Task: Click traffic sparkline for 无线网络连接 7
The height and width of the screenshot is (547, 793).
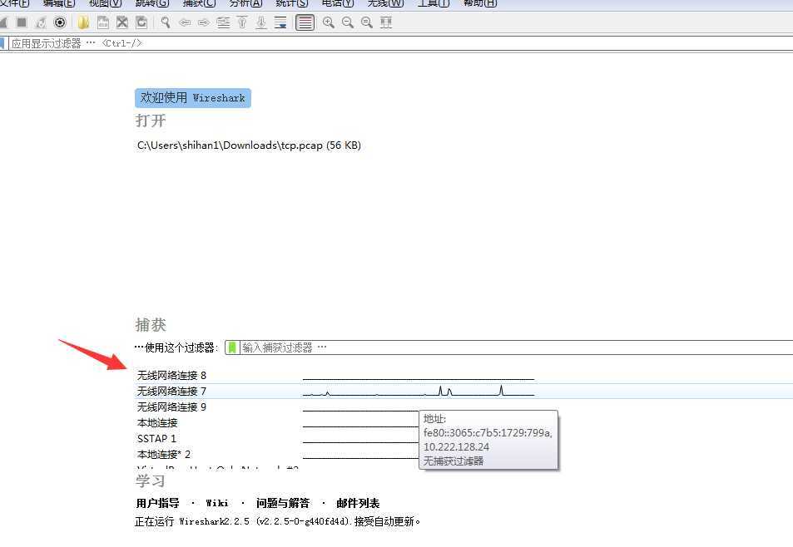Action: coord(419,391)
